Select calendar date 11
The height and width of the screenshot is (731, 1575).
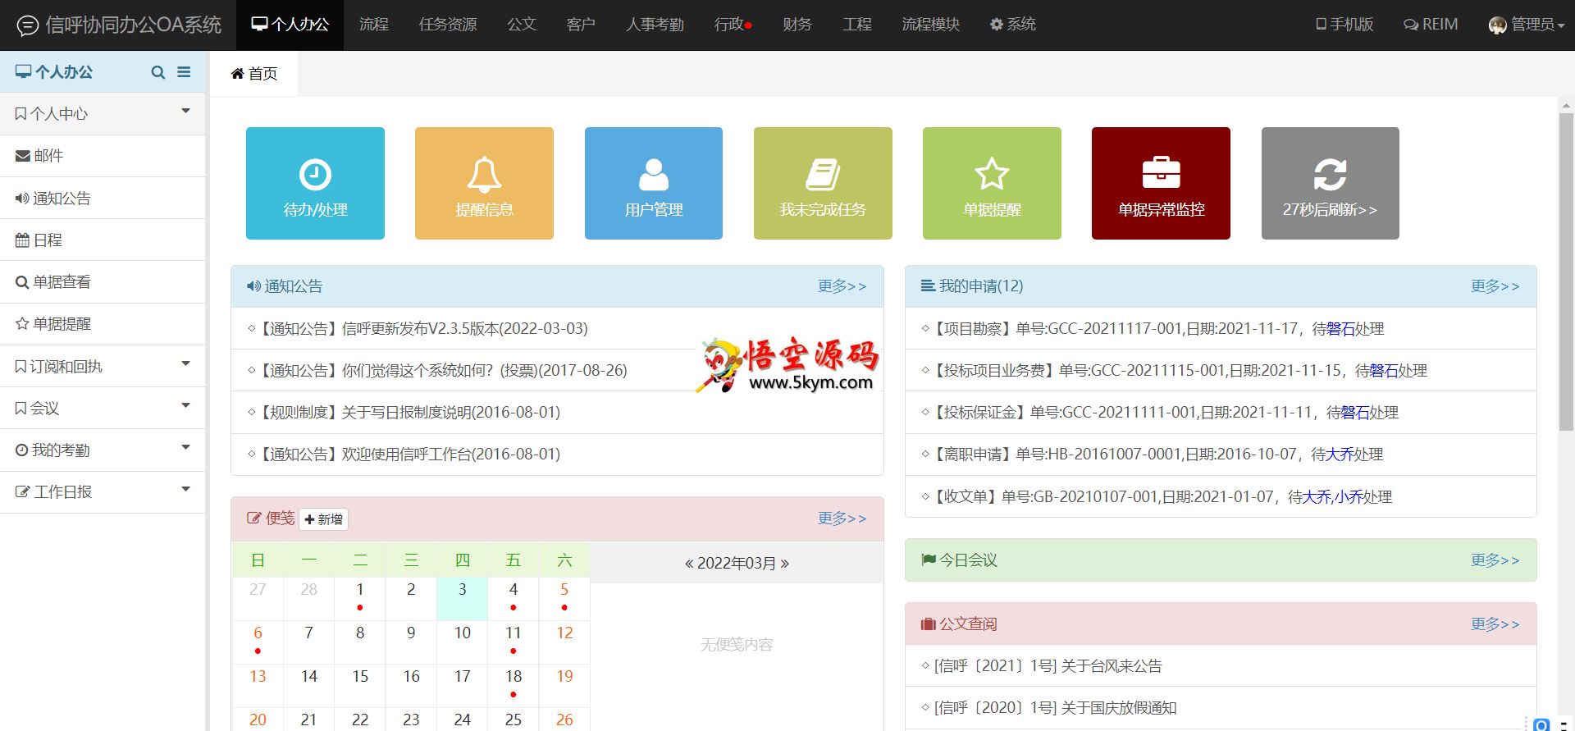pyautogui.click(x=514, y=642)
